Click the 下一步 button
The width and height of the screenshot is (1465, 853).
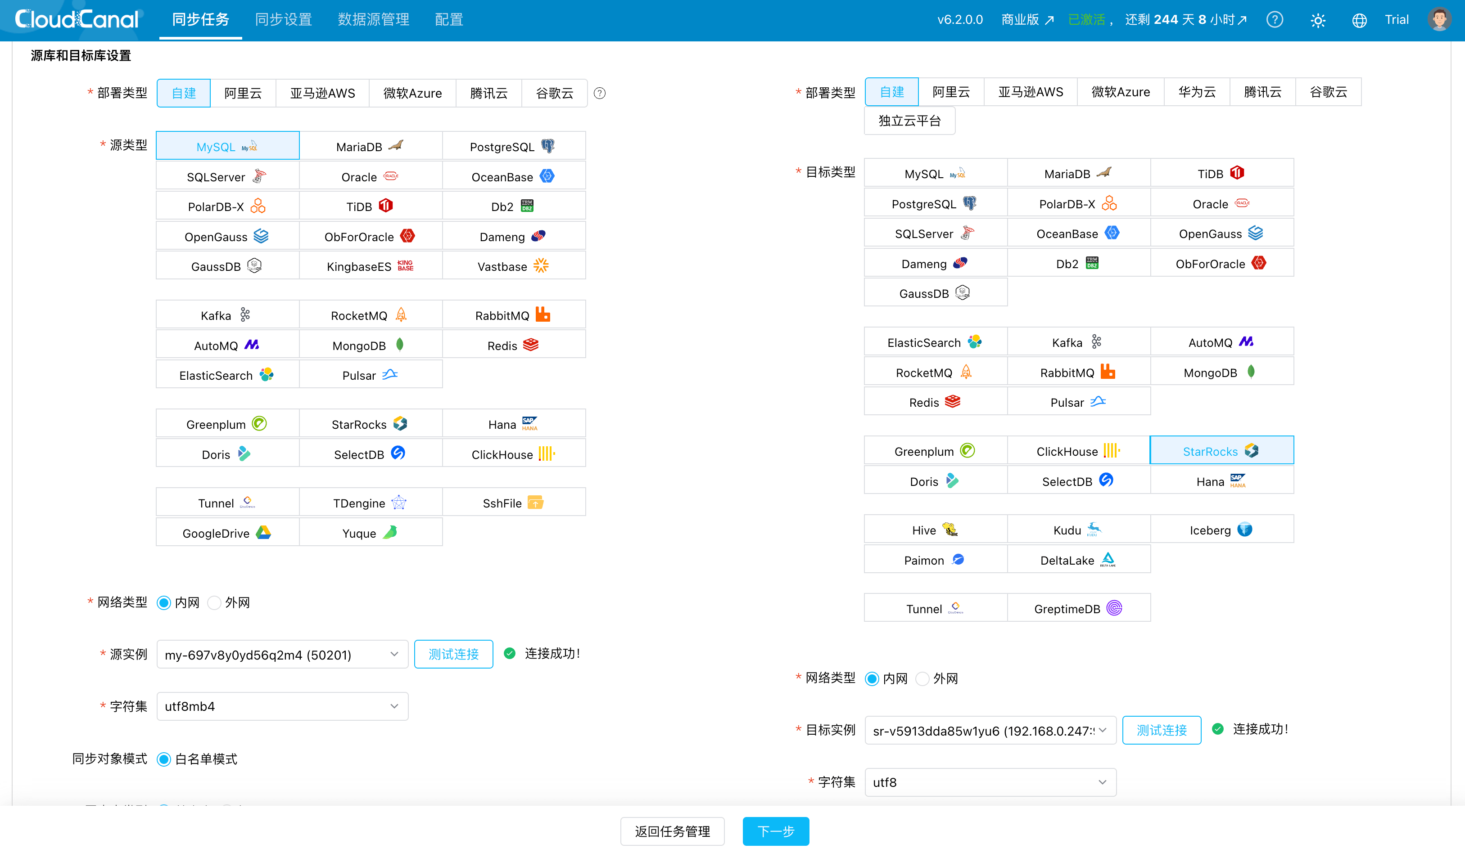point(776,831)
